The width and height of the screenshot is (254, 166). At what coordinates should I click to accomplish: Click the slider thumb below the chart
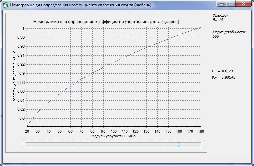click(x=179, y=145)
